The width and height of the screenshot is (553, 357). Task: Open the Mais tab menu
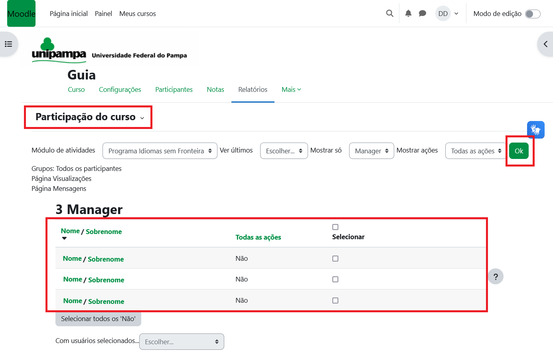[x=291, y=89]
